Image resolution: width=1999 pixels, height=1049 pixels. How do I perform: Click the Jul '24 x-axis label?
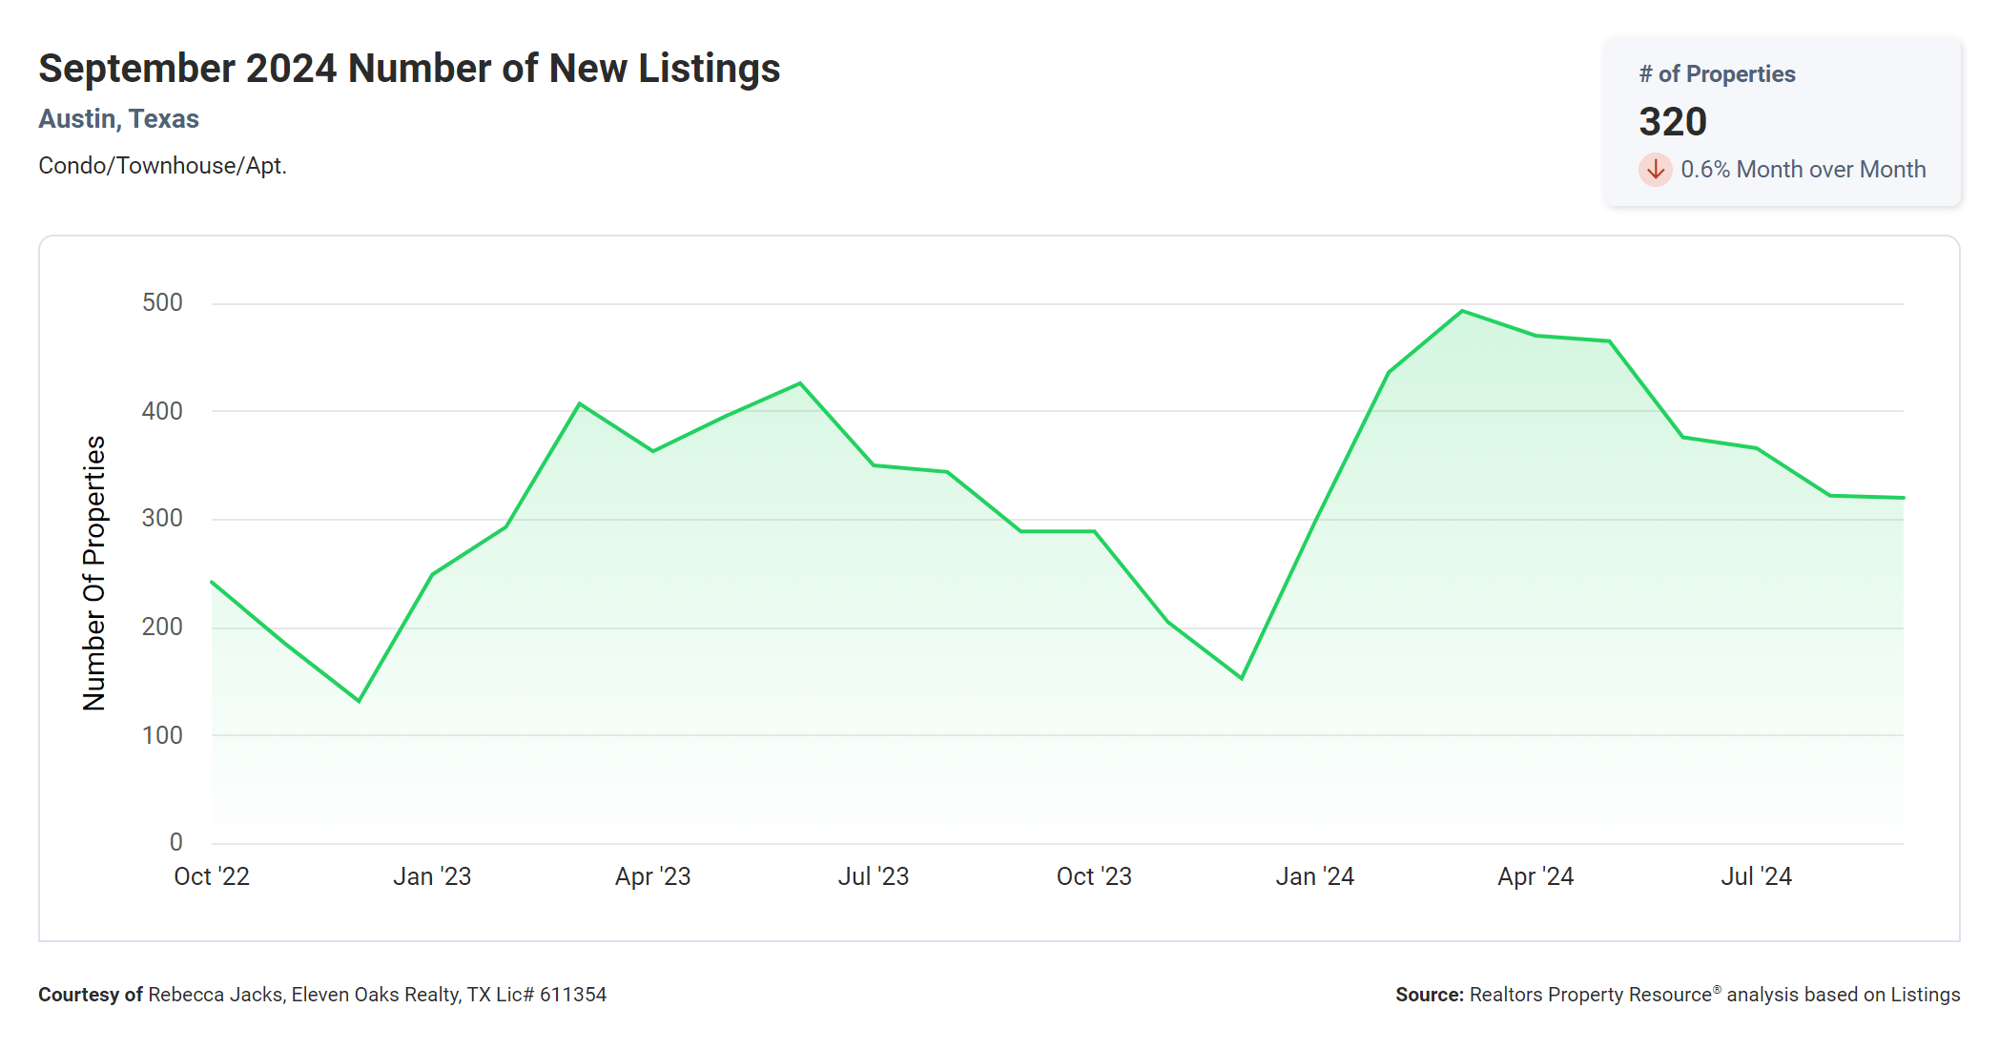[1756, 876]
